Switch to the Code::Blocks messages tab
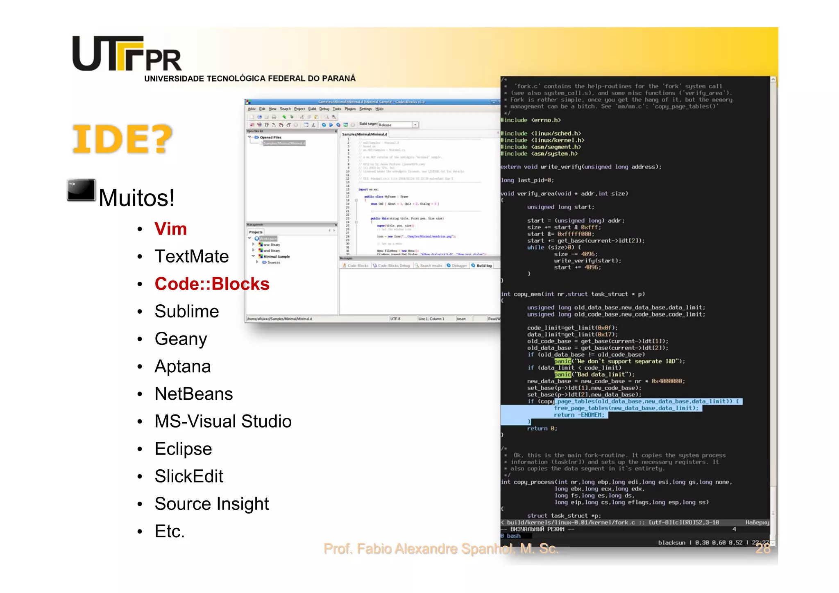 [x=356, y=265]
